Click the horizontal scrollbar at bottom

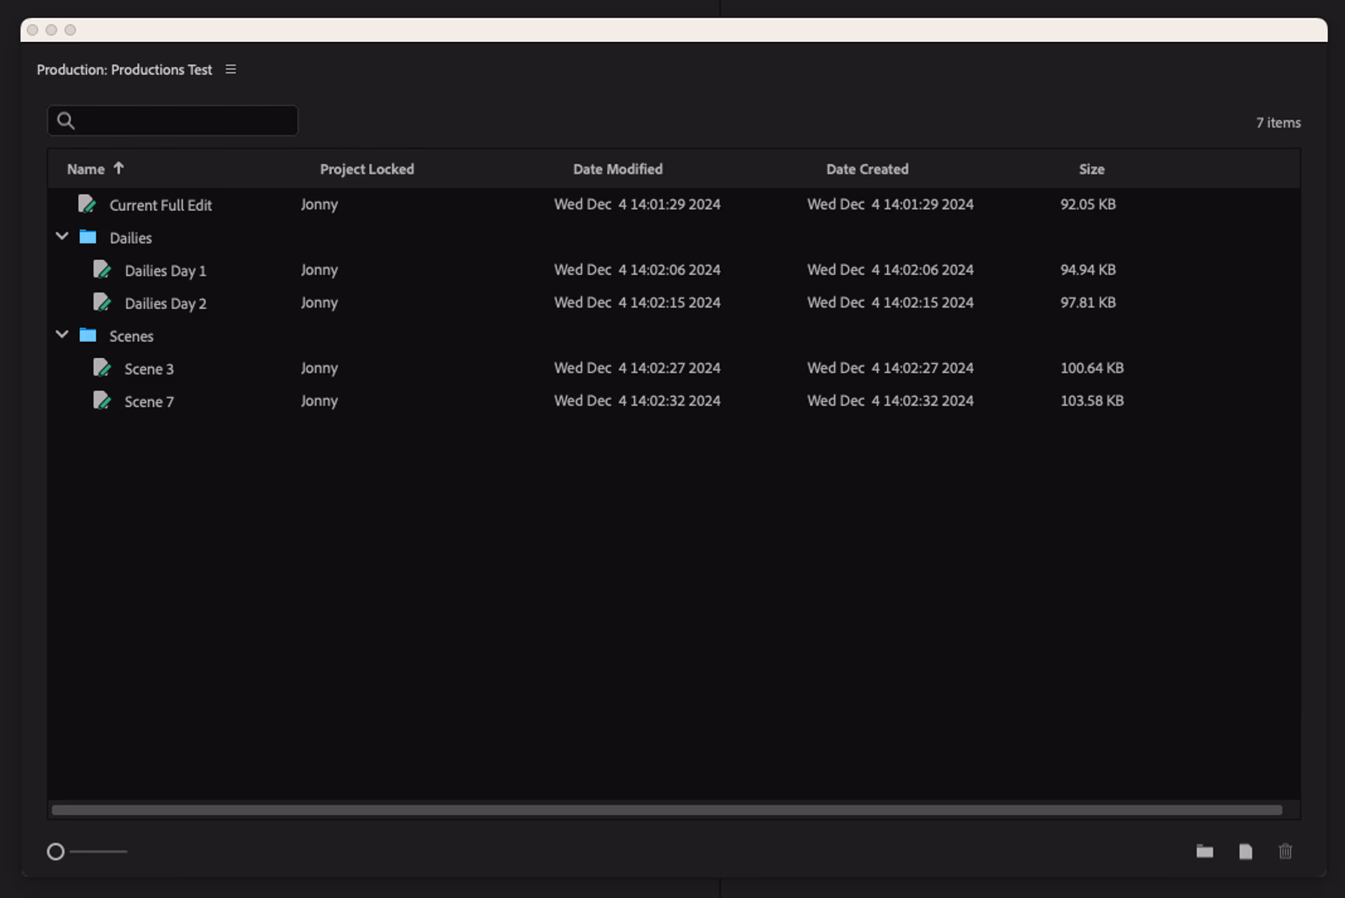665,810
